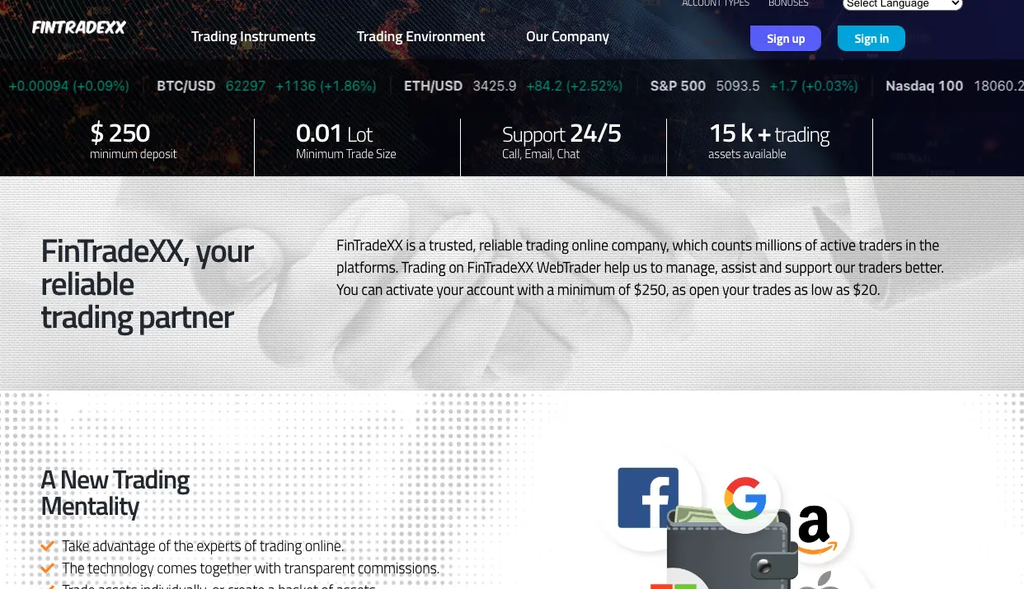Screen dimensions: 1024x589
Task: Select the S&P 500 ticker quote
Action: (754, 86)
